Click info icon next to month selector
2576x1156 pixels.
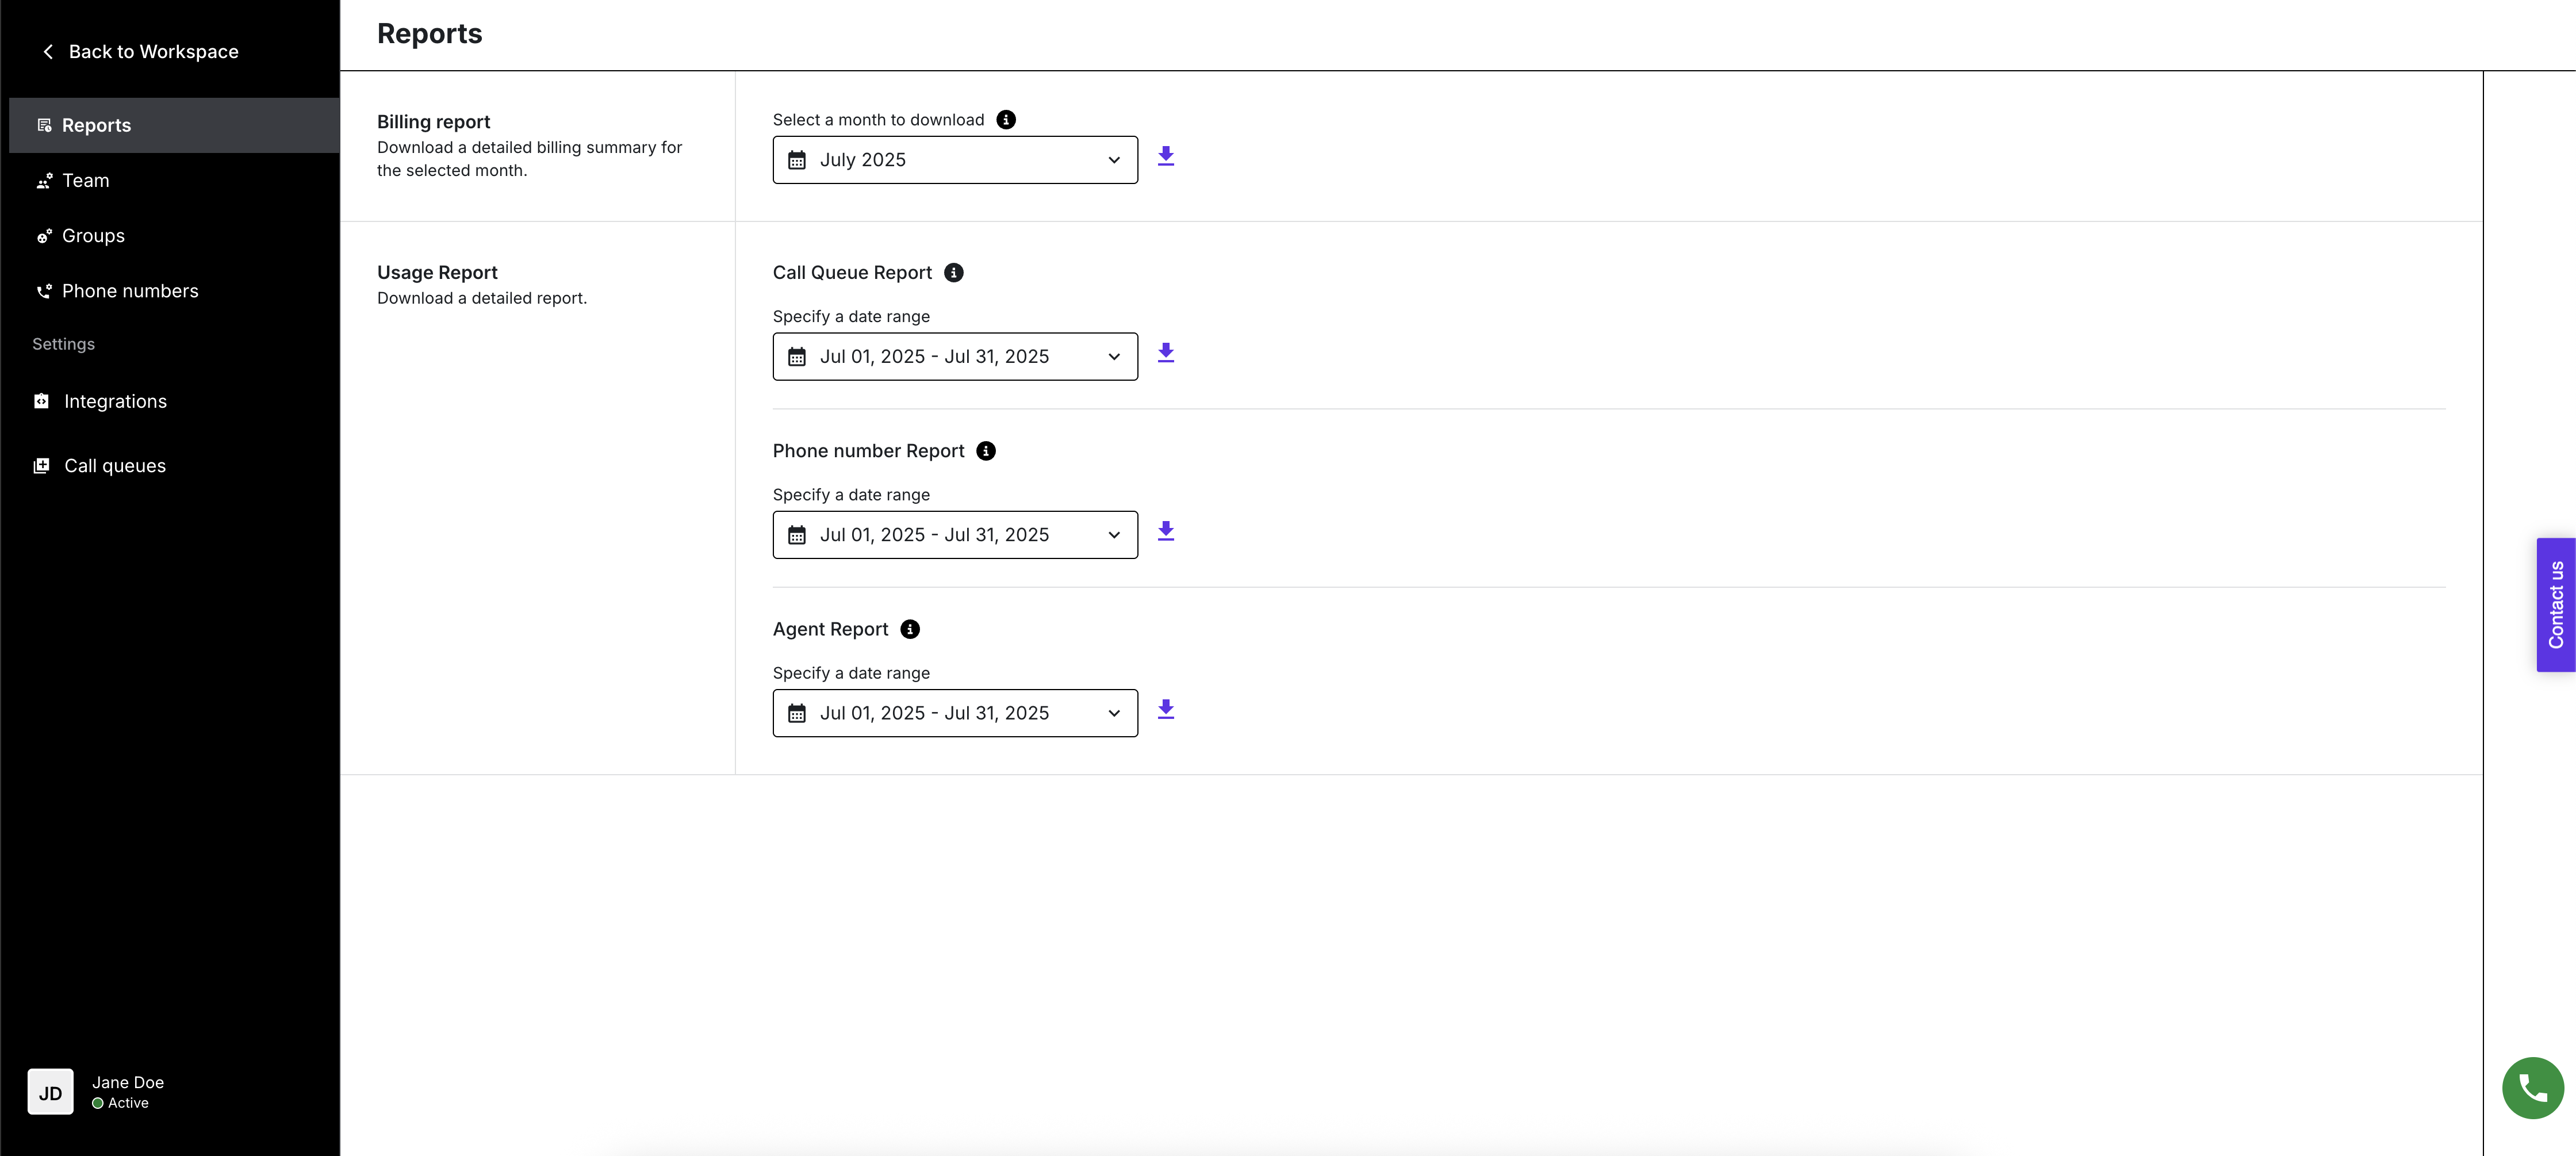1006,120
